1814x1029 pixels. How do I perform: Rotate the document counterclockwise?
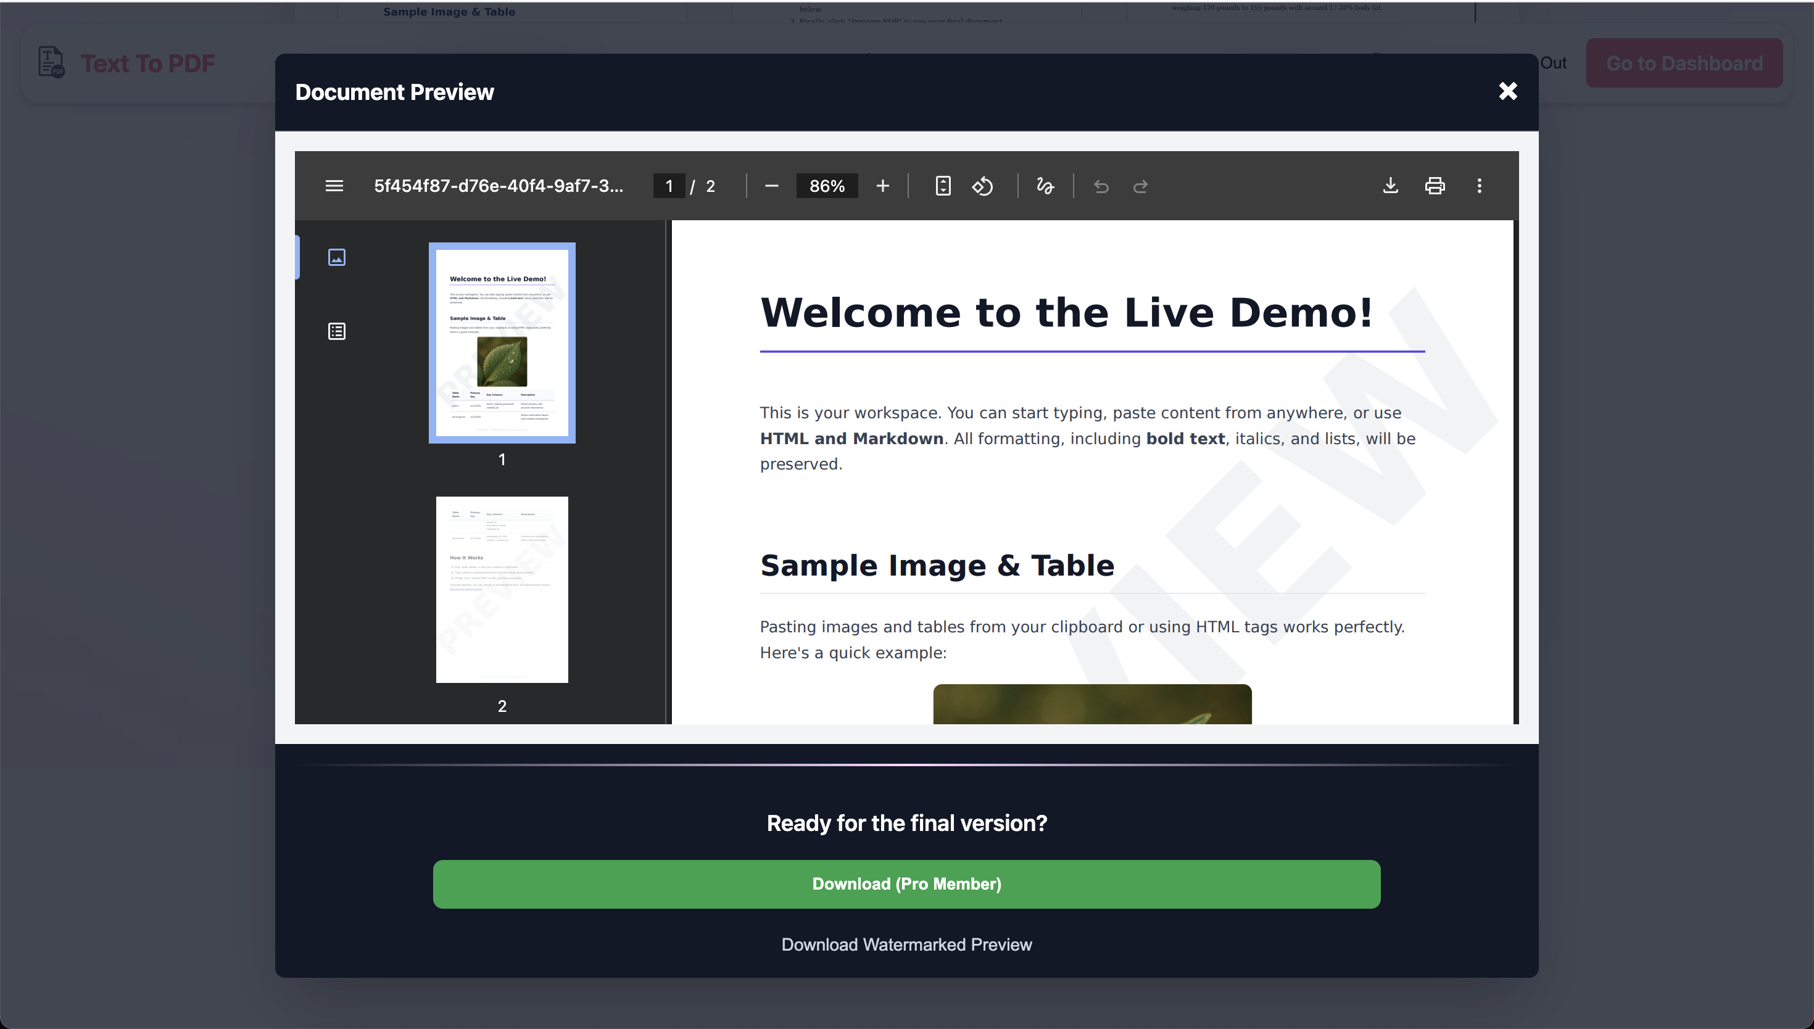pyautogui.click(x=982, y=186)
